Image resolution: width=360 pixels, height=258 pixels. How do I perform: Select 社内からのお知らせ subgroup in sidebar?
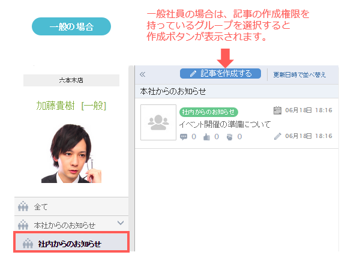pos(71,242)
